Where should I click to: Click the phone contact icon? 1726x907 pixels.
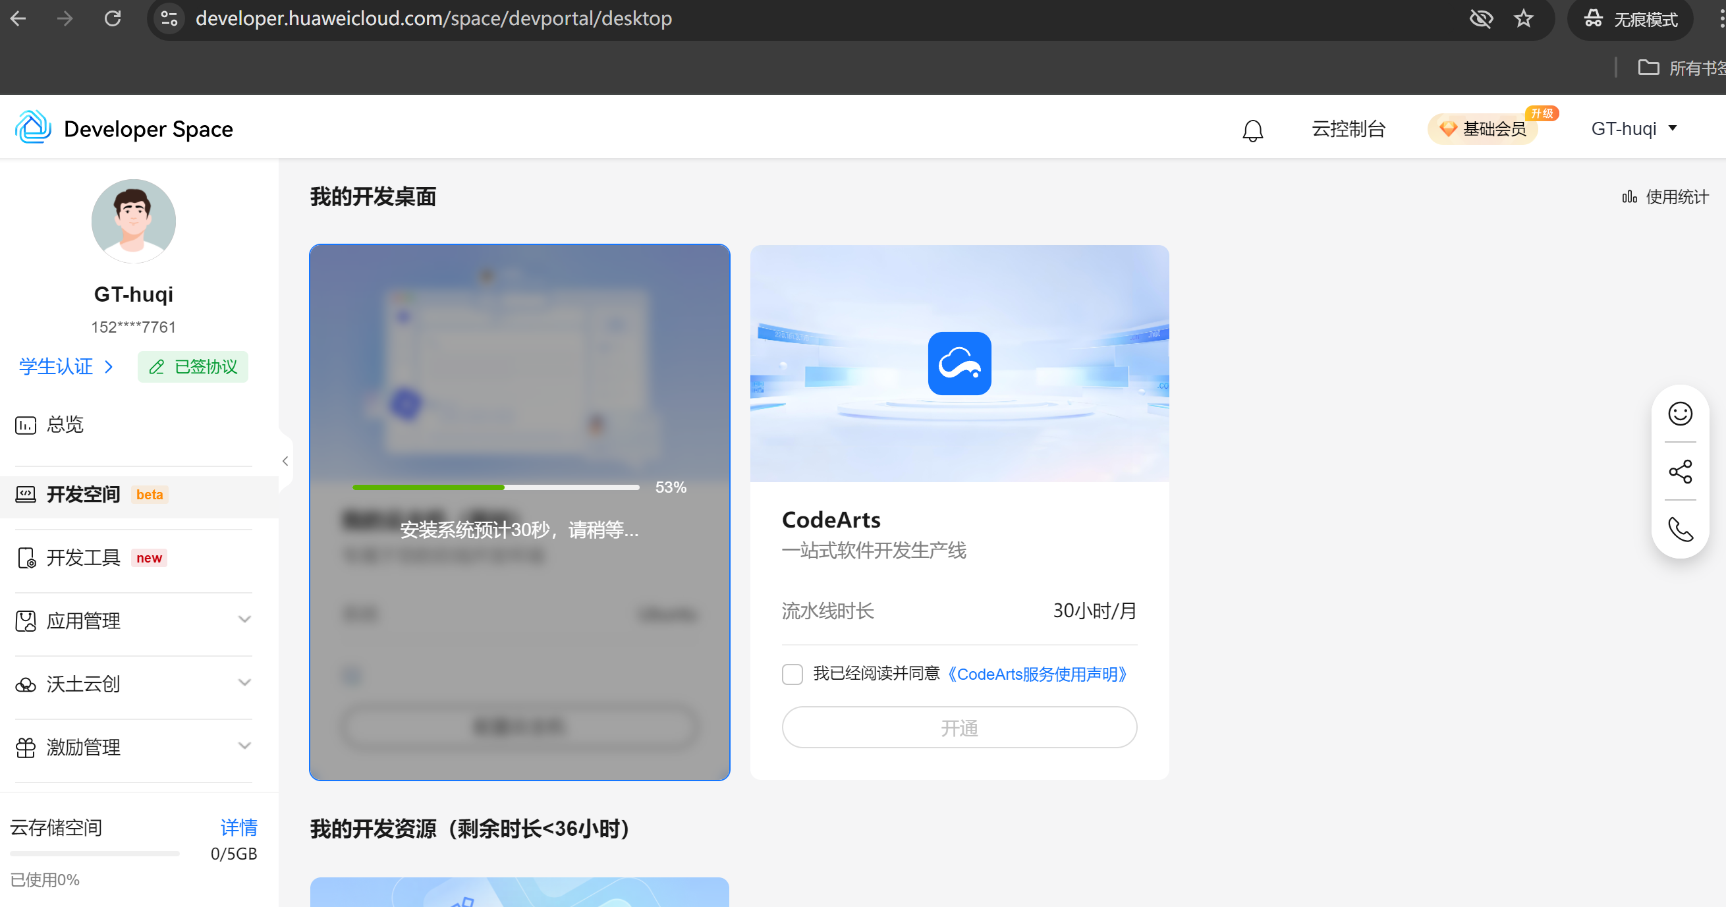1680,529
